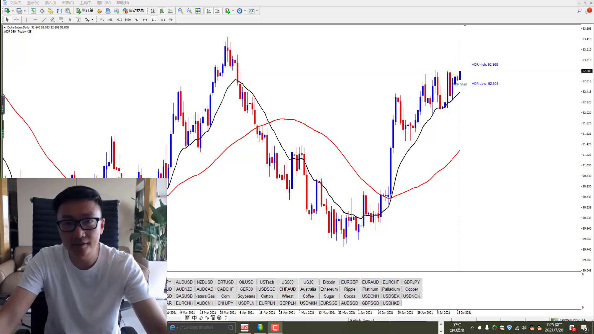The height and width of the screenshot is (334, 594).
Task: Select the Fibonacci retracement tool
Action: click(x=61, y=20)
